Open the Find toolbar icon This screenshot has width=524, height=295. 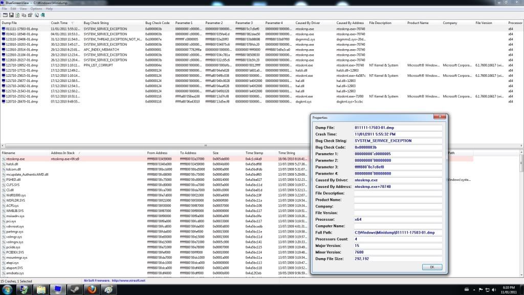click(36, 15)
